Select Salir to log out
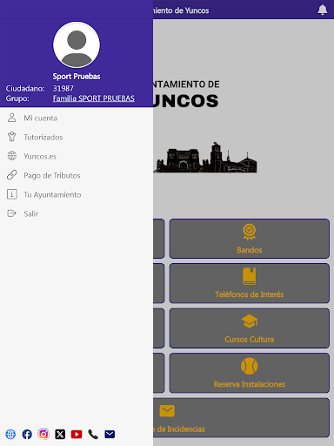 coord(77,213)
